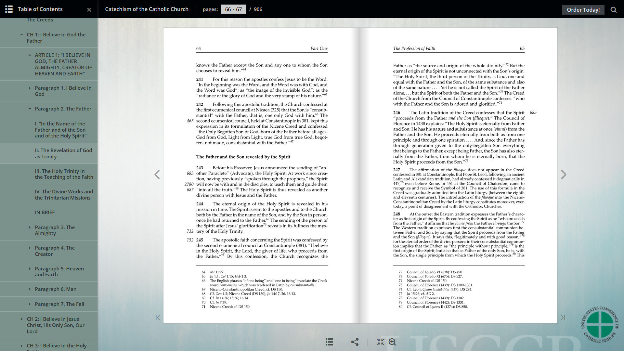
Task: Zoom in with magnifier plus icon
Action: [x=392, y=342]
